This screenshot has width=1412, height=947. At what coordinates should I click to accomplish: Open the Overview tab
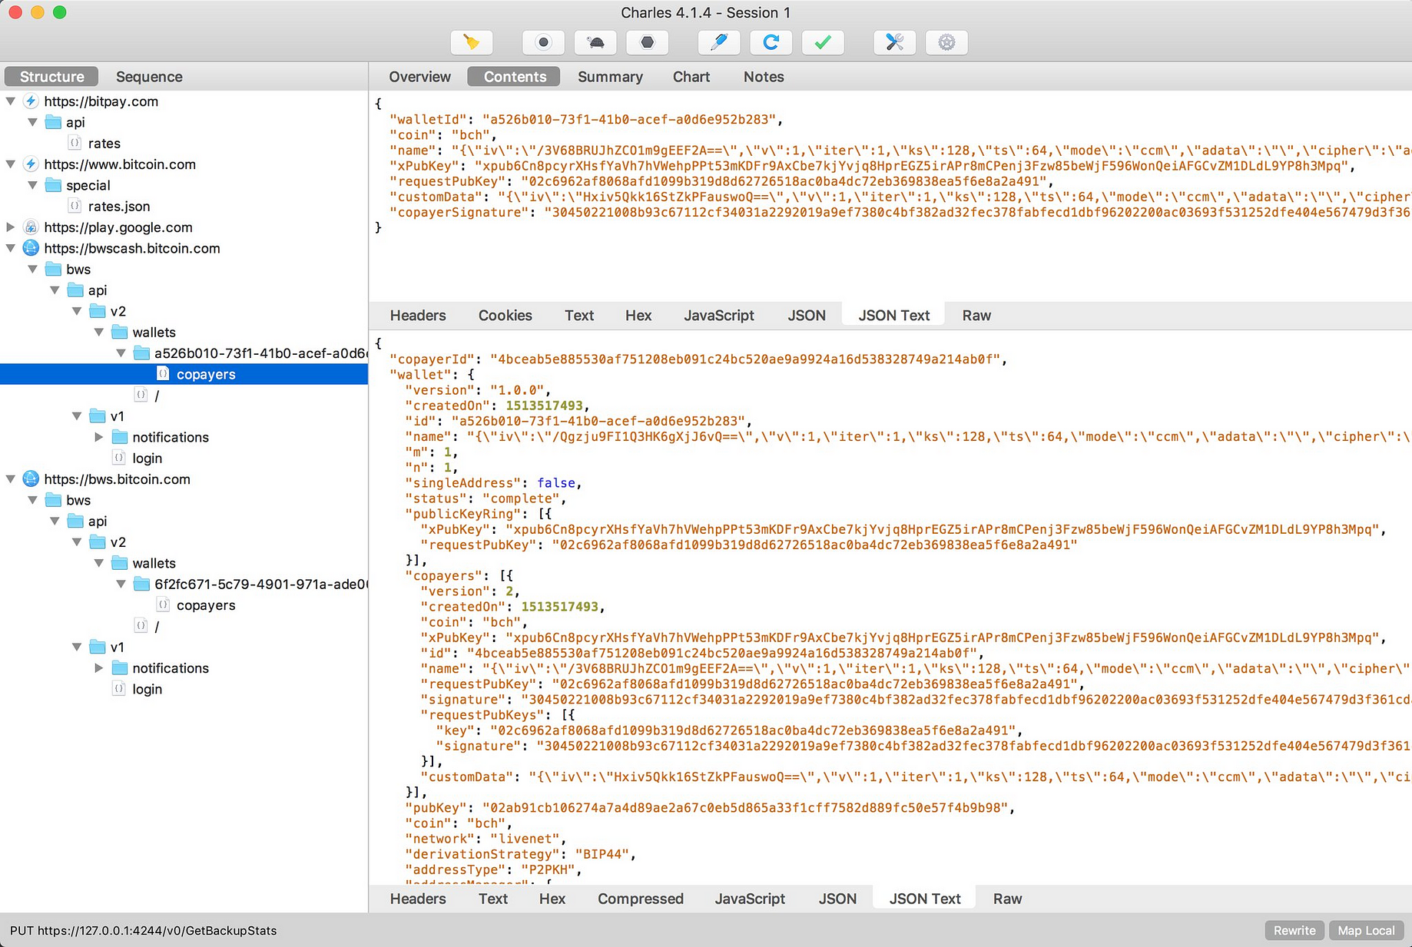(419, 77)
